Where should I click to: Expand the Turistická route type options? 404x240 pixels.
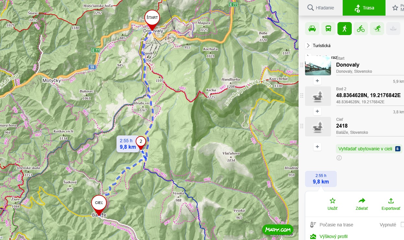click(308, 45)
